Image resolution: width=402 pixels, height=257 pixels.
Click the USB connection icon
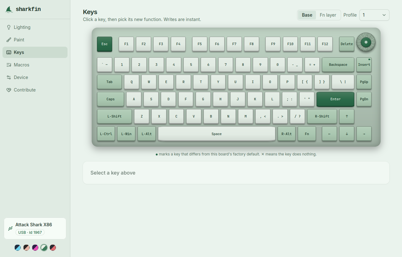[x=10, y=228]
